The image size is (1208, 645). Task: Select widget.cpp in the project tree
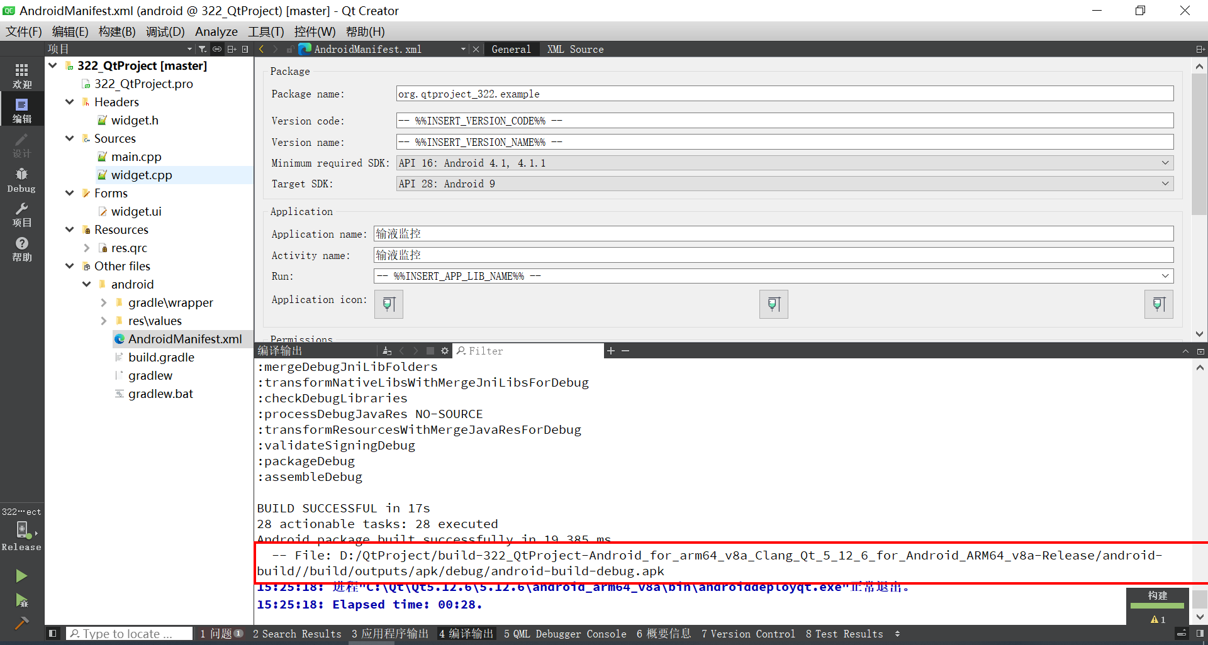141,175
